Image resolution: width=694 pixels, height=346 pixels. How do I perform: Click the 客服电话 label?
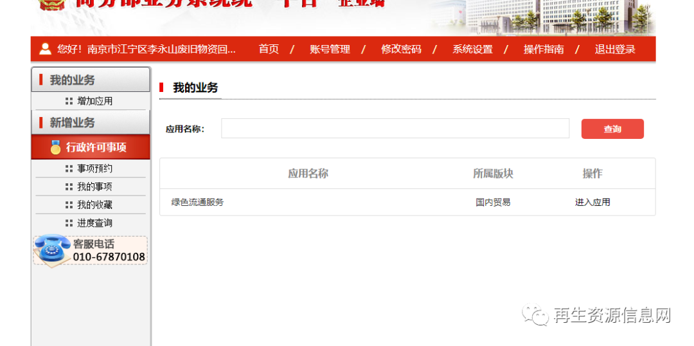click(x=93, y=244)
